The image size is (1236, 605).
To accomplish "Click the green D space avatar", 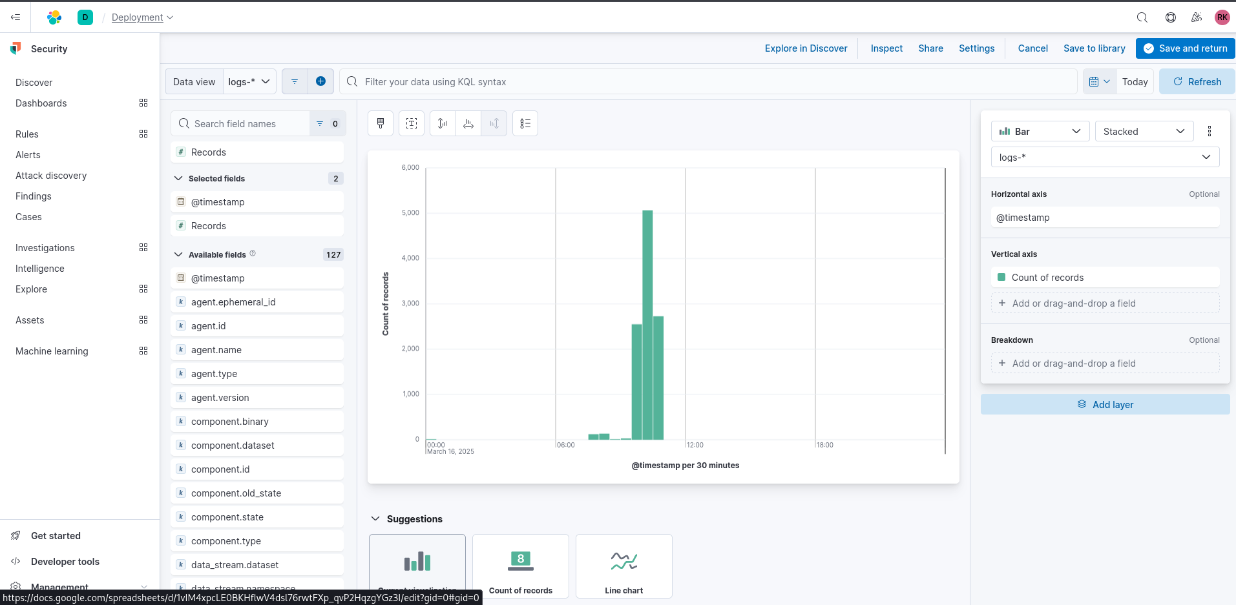I will click(x=85, y=17).
